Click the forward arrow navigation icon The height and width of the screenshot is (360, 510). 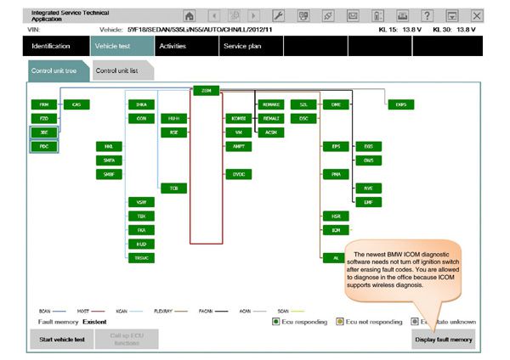click(252, 16)
